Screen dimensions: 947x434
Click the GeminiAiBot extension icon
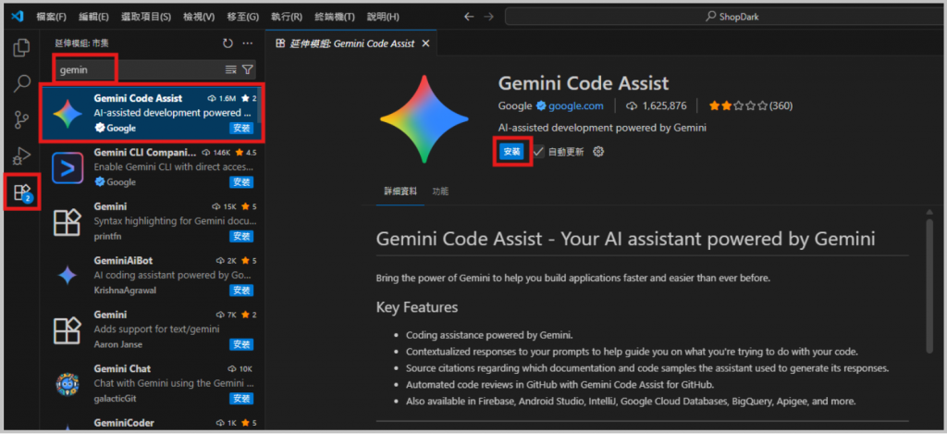pyautogui.click(x=68, y=276)
